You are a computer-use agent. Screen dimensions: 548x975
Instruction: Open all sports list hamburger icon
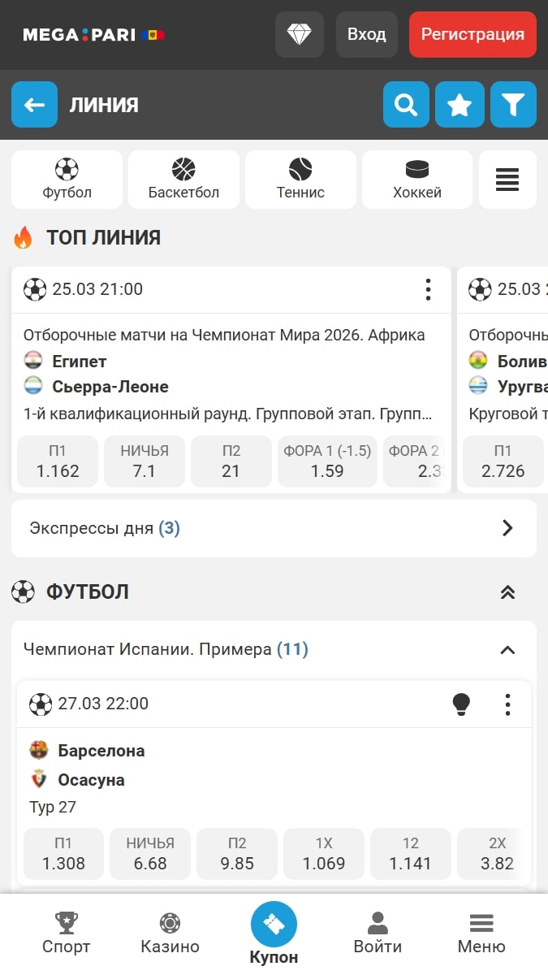pos(507,180)
